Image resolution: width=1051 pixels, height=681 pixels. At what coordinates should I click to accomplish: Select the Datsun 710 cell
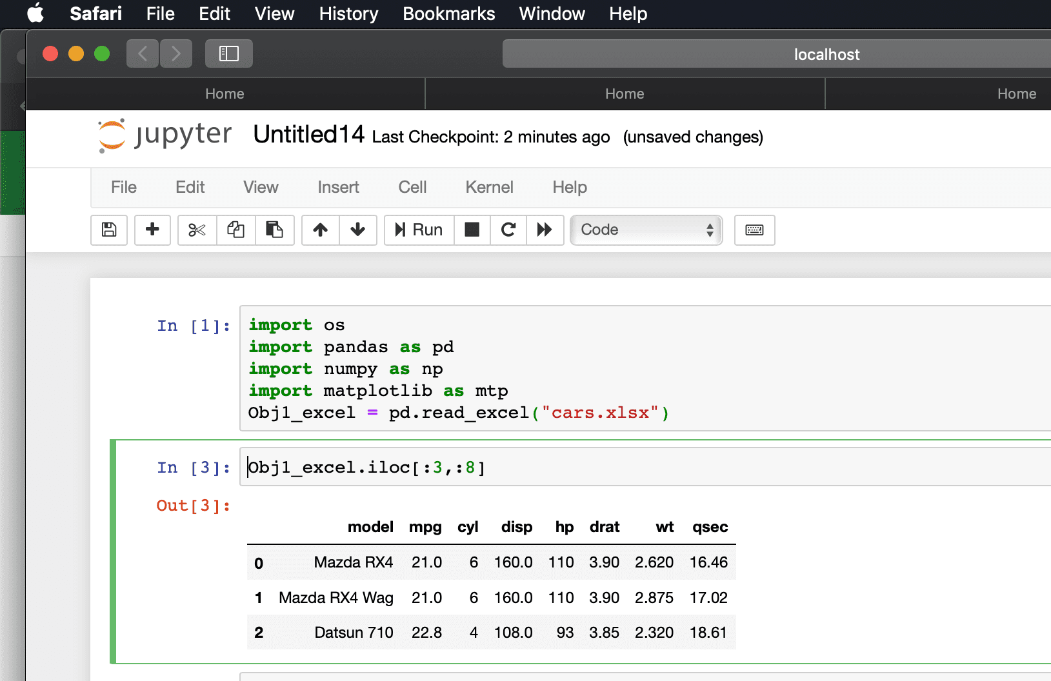click(354, 633)
